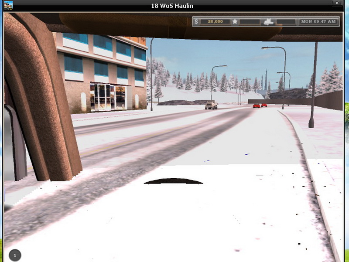Click the dollar sign icon in HUD
Screen dimensions: 349x262
tap(196, 21)
